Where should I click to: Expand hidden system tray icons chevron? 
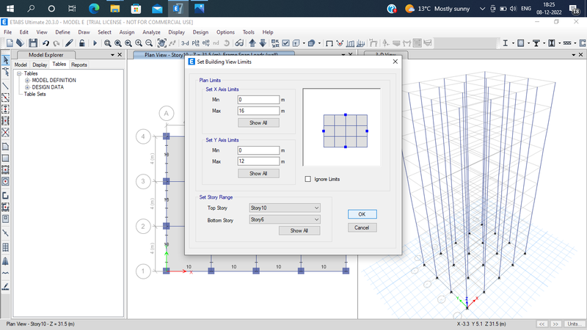[482, 9]
